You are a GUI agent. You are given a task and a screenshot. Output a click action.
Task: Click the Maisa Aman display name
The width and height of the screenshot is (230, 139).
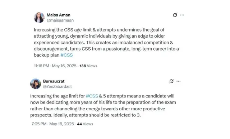(59, 15)
